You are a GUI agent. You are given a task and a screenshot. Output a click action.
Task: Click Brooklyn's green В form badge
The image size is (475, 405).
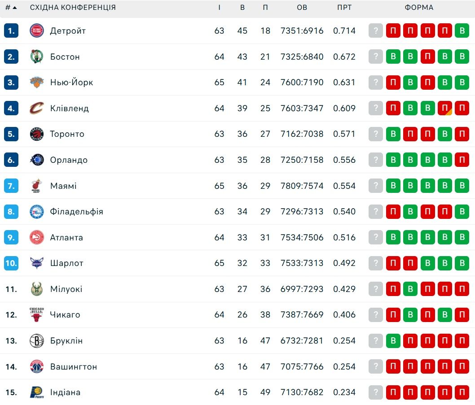tap(393, 341)
